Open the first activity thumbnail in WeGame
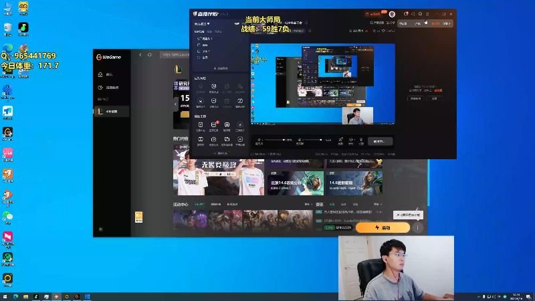Image resolution: width=535 pixels, height=301 pixels. tap(190, 221)
